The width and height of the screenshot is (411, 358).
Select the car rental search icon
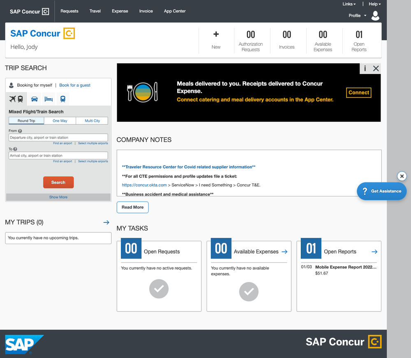pyautogui.click(x=34, y=99)
